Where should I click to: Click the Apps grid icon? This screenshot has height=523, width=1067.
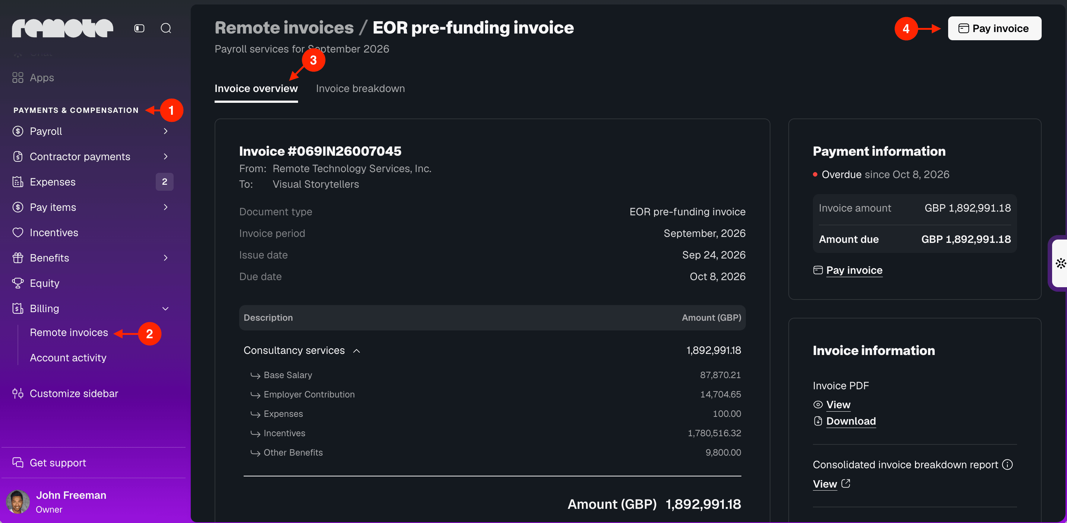tap(18, 77)
